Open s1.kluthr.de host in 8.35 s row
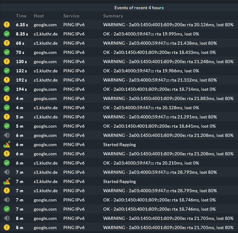This screenshot has height=233, width=238. [45, 34]
